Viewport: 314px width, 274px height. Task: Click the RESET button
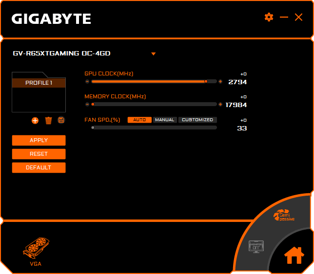click(39, 154)
